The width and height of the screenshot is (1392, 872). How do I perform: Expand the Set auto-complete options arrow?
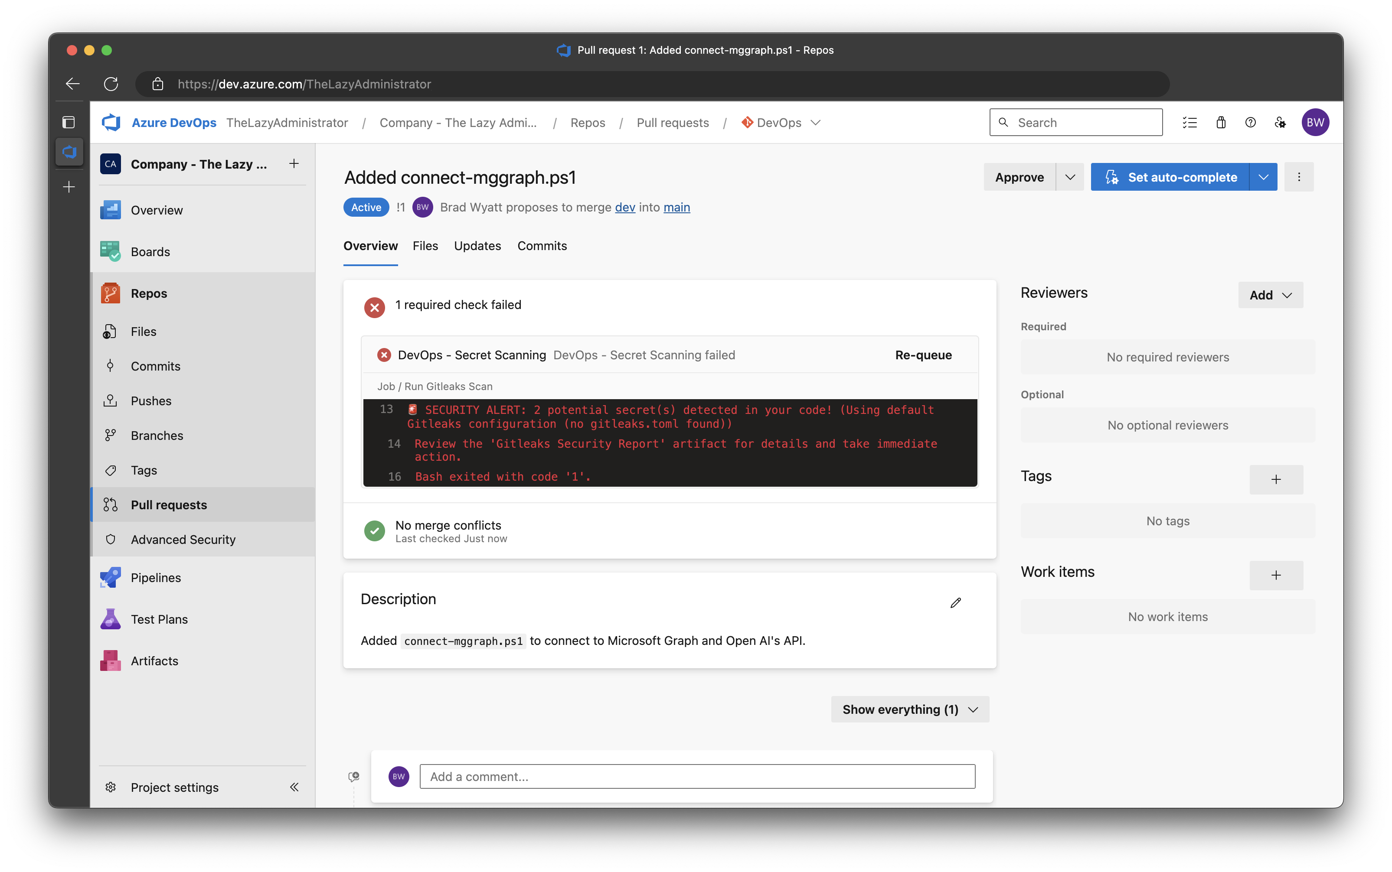1263,177
